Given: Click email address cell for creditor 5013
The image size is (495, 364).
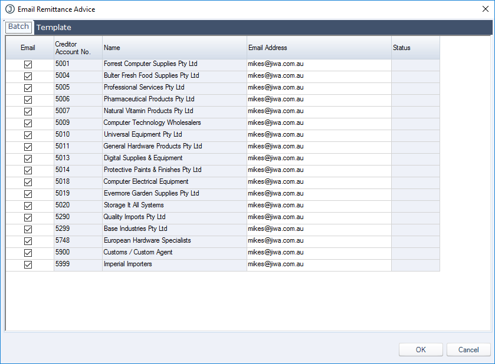Looking at the screenshot, I should [319, 158].
